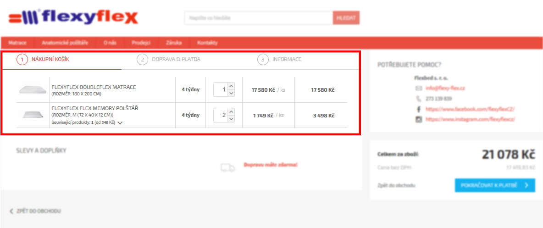Open Anatomické polštáře menu item
The image size is (543, 228).
pos(65,43)
